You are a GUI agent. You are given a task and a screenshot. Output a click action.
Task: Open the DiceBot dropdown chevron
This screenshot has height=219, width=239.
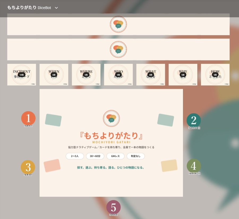pyautogui.click(x=56, y=8)
